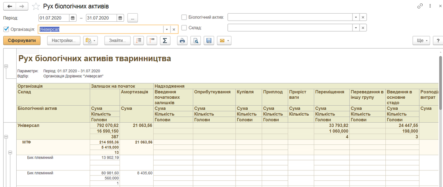Collapse the Універсал organization group
Image resolution: width=443 pixels, height=187 pixels.
coord(6,137)
